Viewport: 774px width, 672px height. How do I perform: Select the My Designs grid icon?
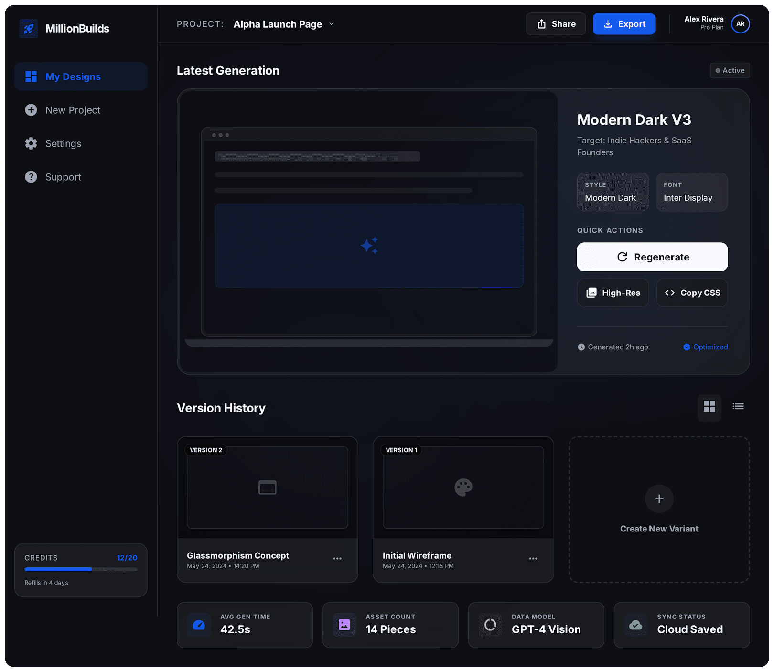[31, 76]
